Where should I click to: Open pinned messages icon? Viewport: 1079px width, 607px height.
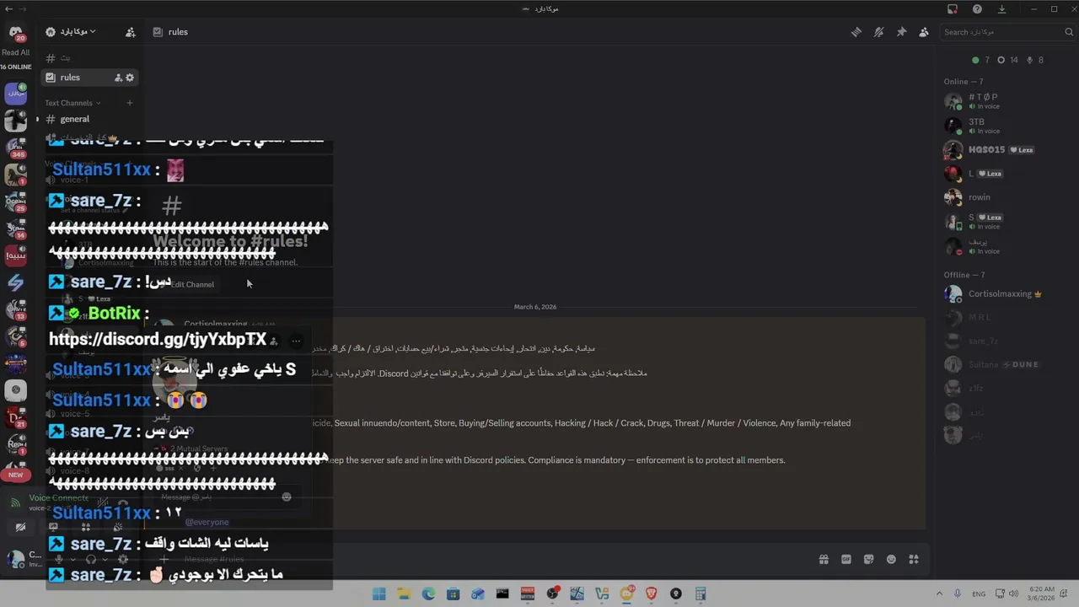[x=901, y=32]
